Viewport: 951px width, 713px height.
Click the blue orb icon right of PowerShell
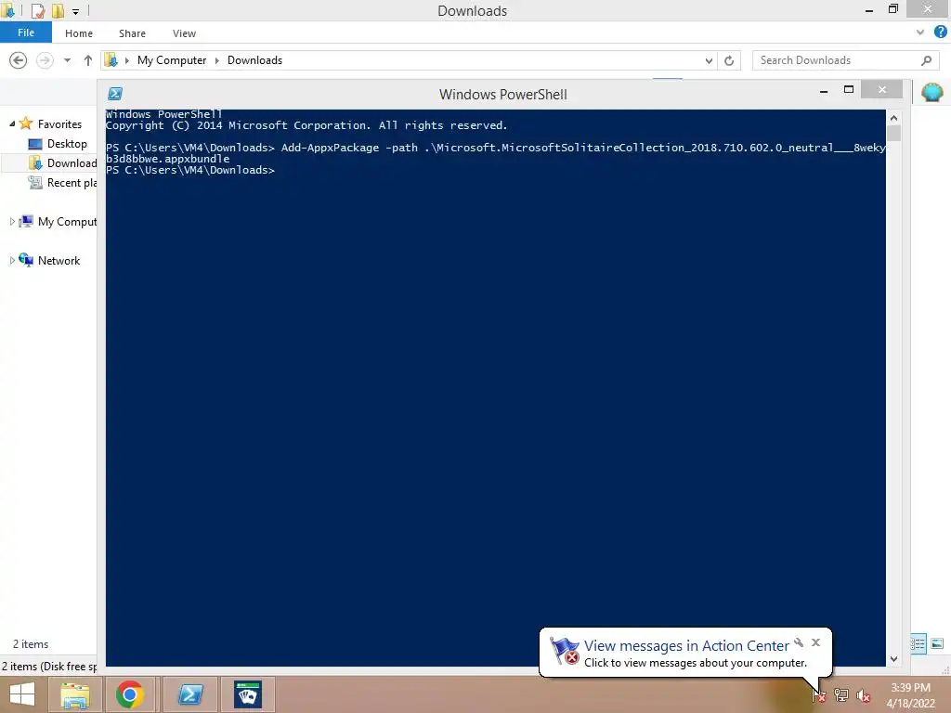click(932, 92)
